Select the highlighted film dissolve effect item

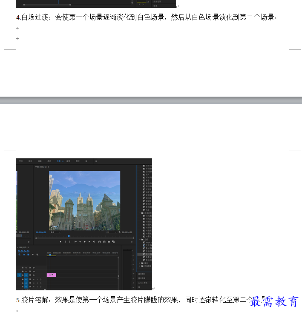click(x=144, y=254)
